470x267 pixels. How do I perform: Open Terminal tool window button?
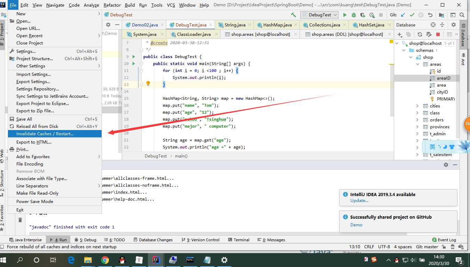pyautogui.click(x=239, y=240)
